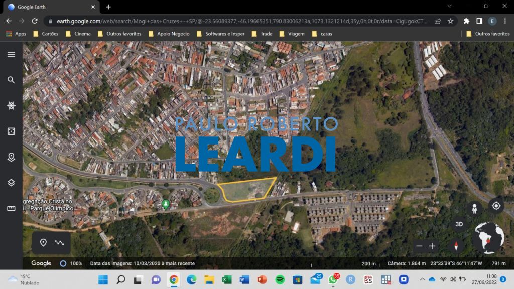Expand Chrome's three-dot options menu
This screenshot has width=514, height=289.
tap(505, 21)
